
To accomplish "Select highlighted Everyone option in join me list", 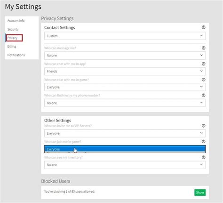I will [x=125, y=149].
